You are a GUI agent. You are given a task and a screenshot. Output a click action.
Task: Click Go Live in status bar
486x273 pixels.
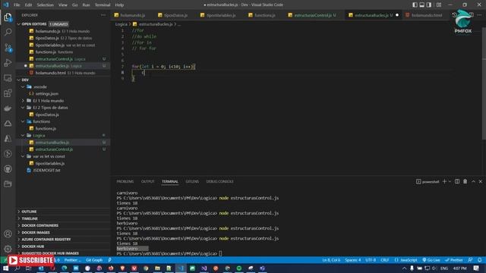[431, 260]
